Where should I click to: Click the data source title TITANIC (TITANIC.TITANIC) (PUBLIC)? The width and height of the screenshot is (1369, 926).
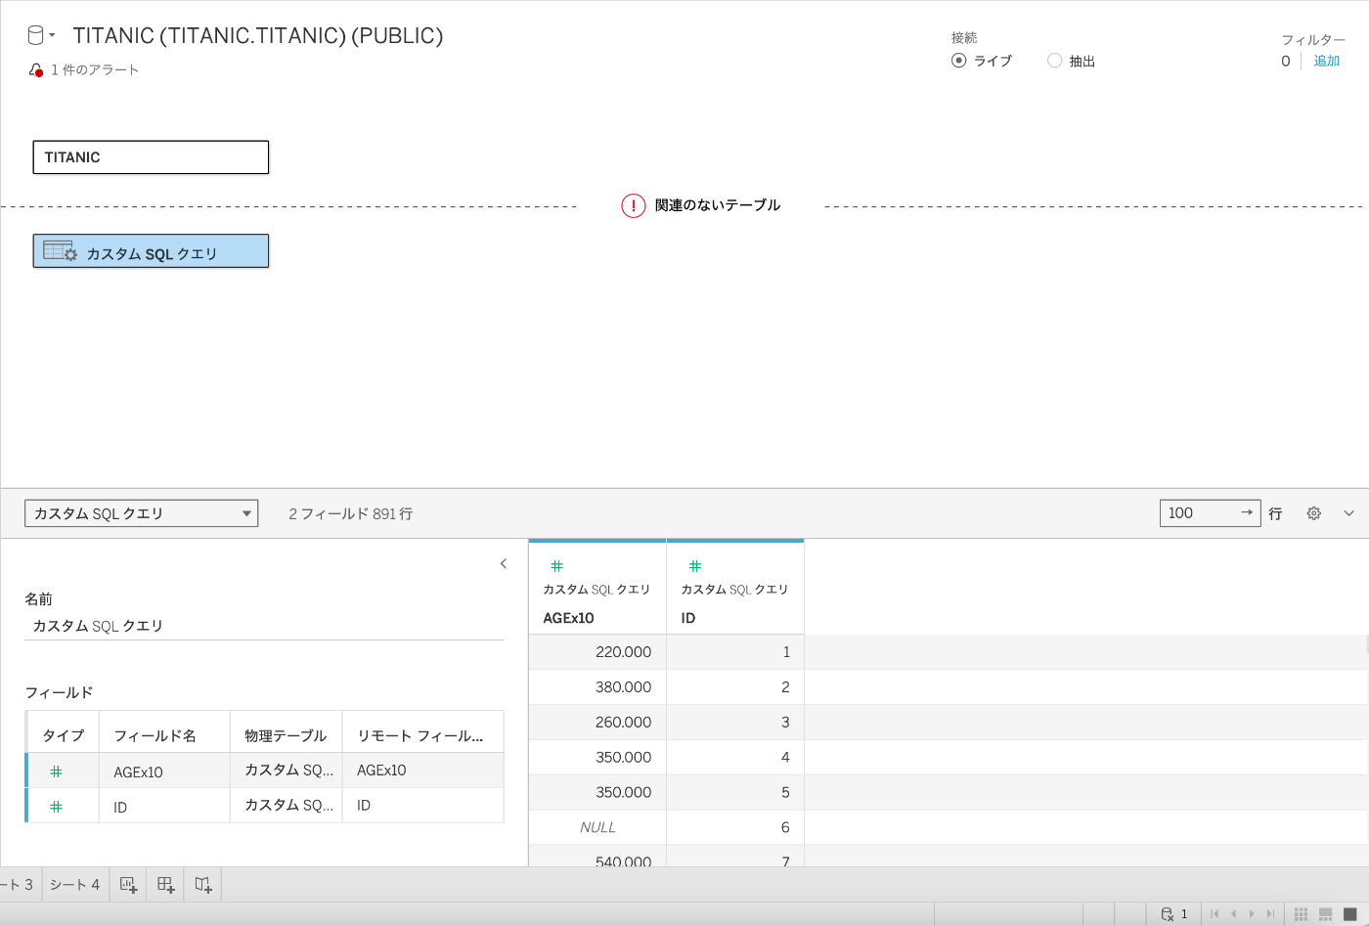click(258, 36)
